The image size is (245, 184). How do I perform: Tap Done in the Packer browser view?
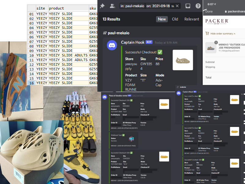point(209,11)
